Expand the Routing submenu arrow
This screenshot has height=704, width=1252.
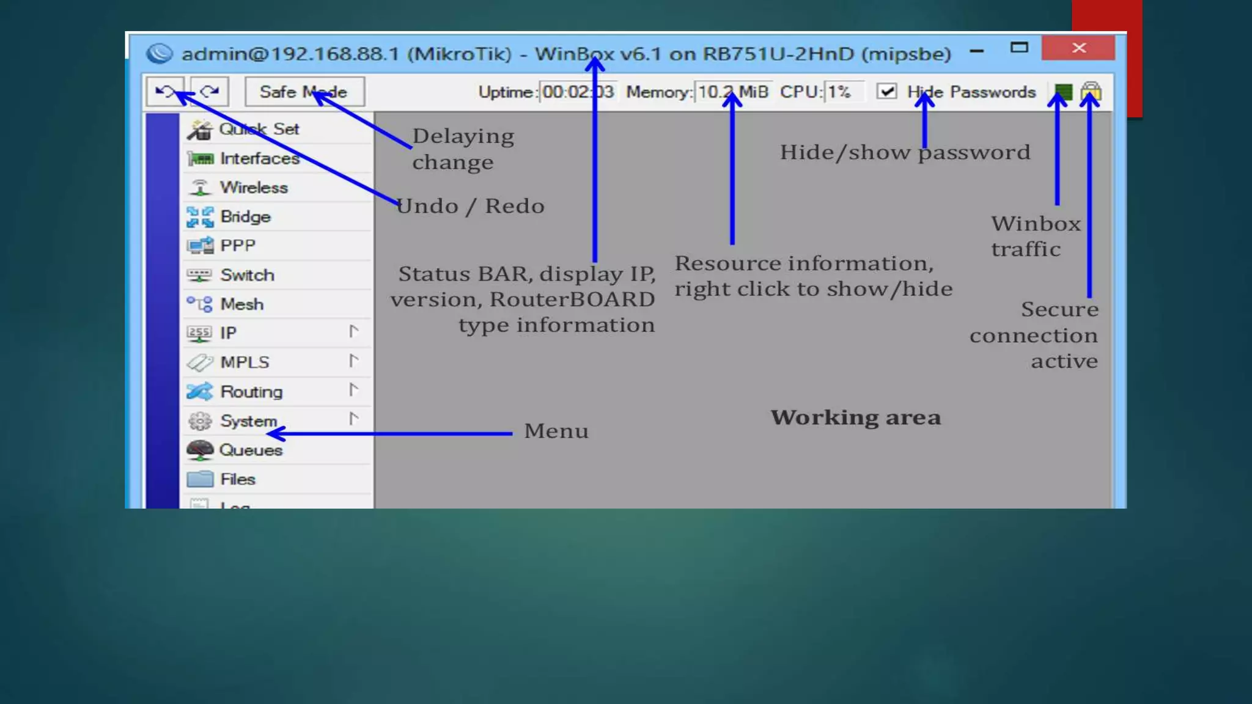(353, 390)
